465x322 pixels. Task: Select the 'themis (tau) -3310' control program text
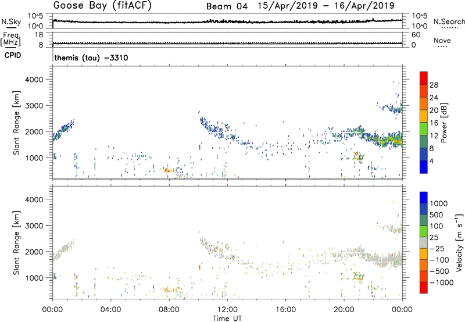[91, 58]
